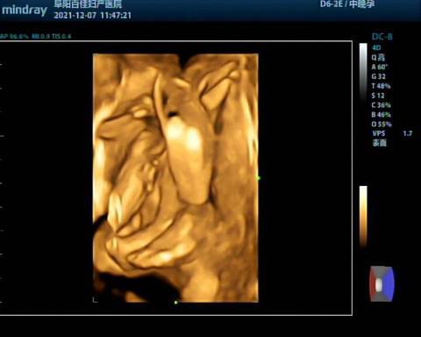The image size is (421, 337).
Task: Click the 3D orientation cube indicator
Action: (382, 283)
